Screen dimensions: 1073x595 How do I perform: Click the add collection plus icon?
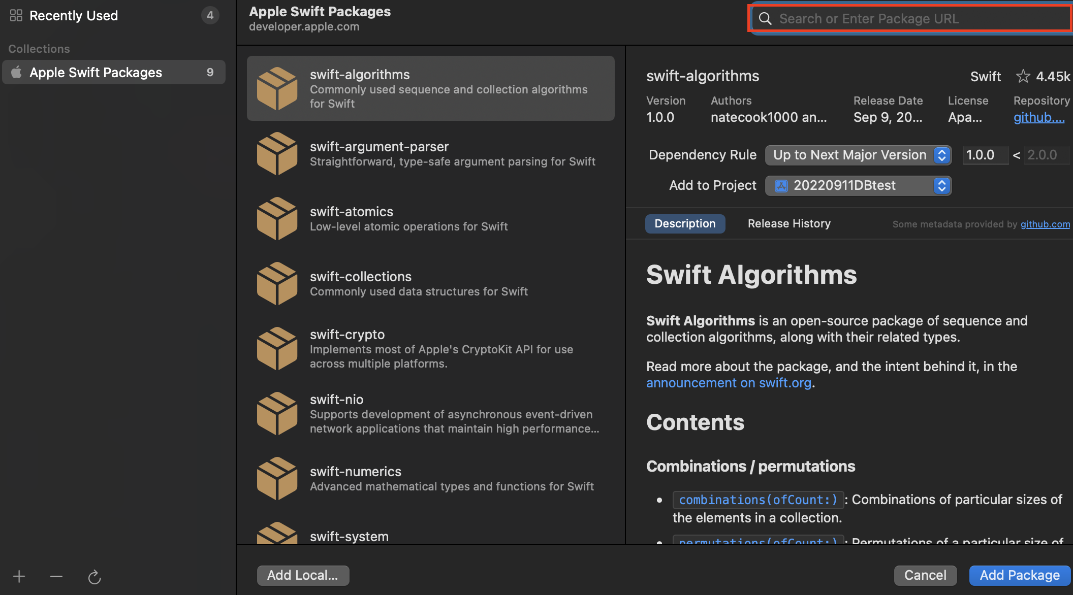tap(19, 577)
